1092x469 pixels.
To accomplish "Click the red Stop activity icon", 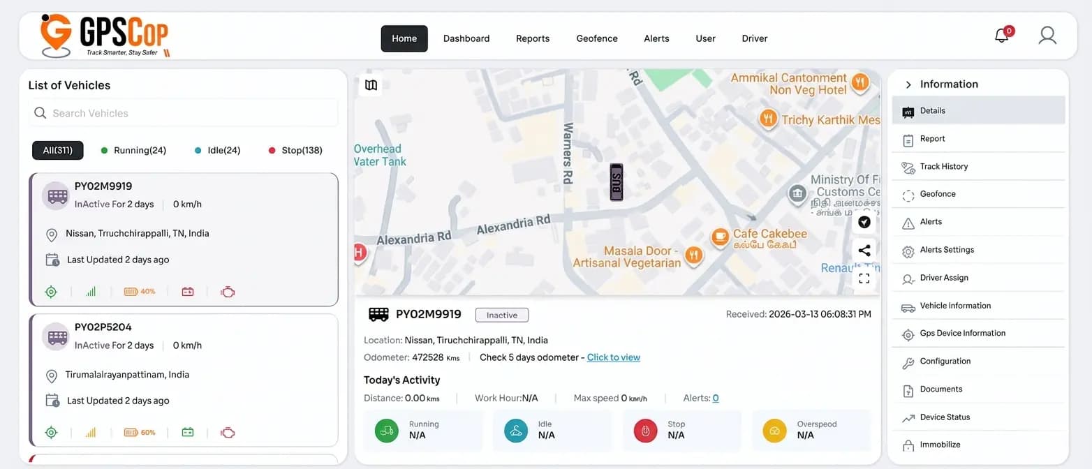I will (645, 431).
